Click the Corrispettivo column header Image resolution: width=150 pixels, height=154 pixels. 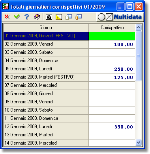(112, 27)
